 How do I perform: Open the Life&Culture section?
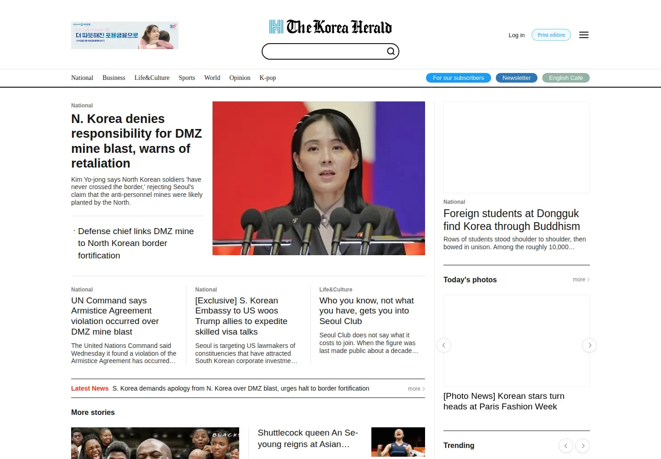[x=152, y=78]
